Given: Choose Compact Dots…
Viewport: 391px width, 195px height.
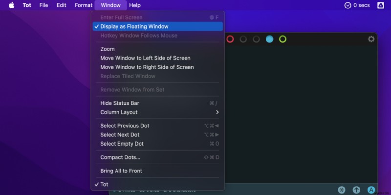Looking at the screenshot, I should coord(157,157).
